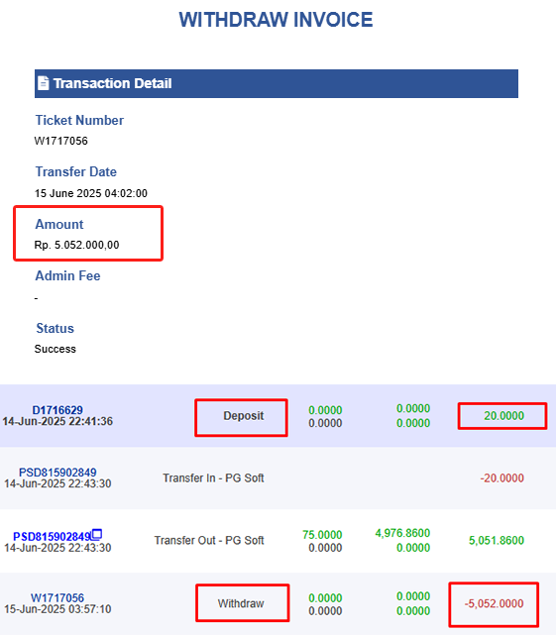Click timestamp 14-Jun-2025 22:41:36
Viewport: 556px width, 635px height.
[x=57, y=421]
